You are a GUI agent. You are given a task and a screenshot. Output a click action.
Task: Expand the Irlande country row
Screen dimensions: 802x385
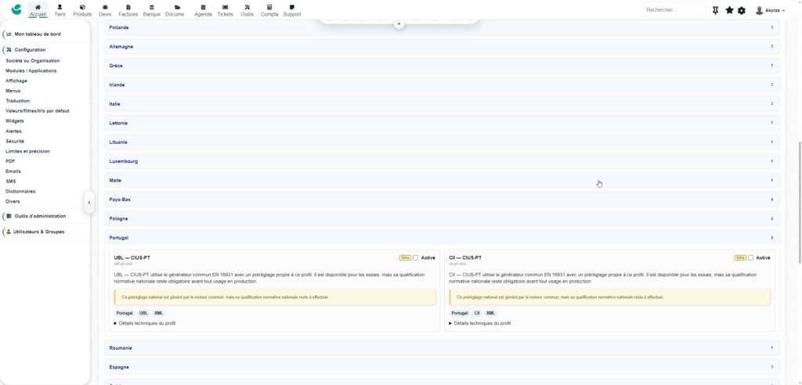[x=442, y=85]
